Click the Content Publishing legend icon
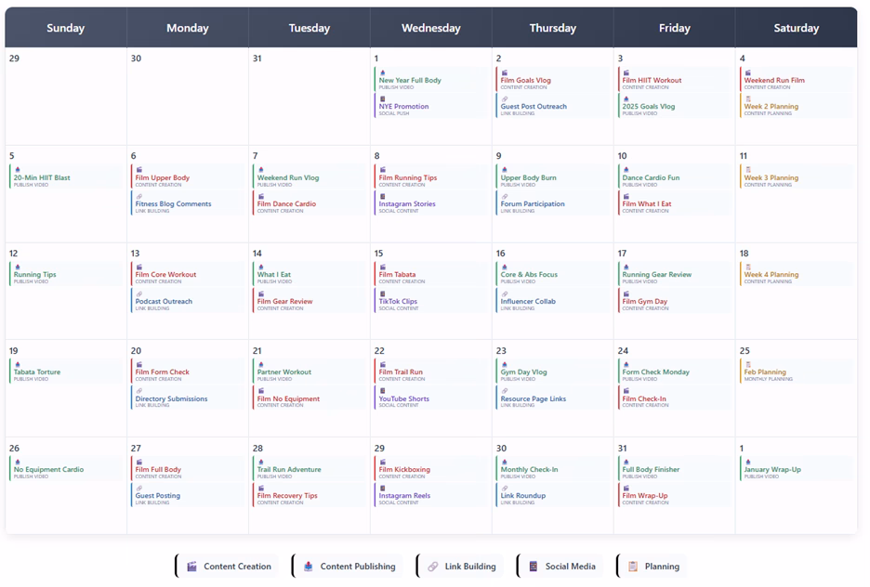 point(309,567)
